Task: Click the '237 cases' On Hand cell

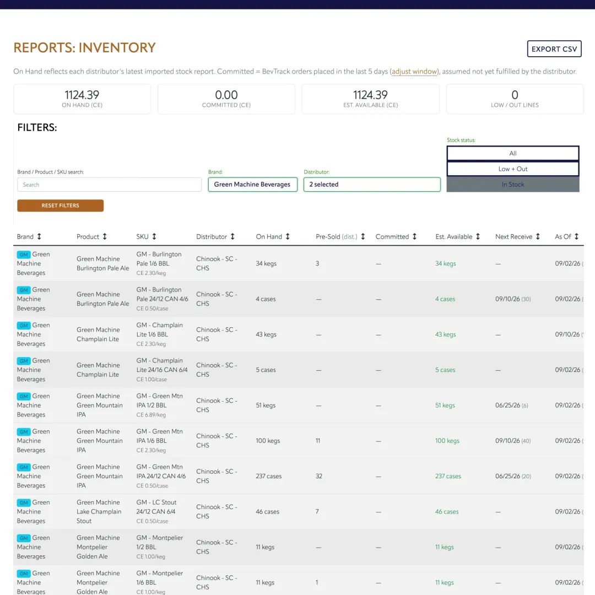Action: [269, 476]
